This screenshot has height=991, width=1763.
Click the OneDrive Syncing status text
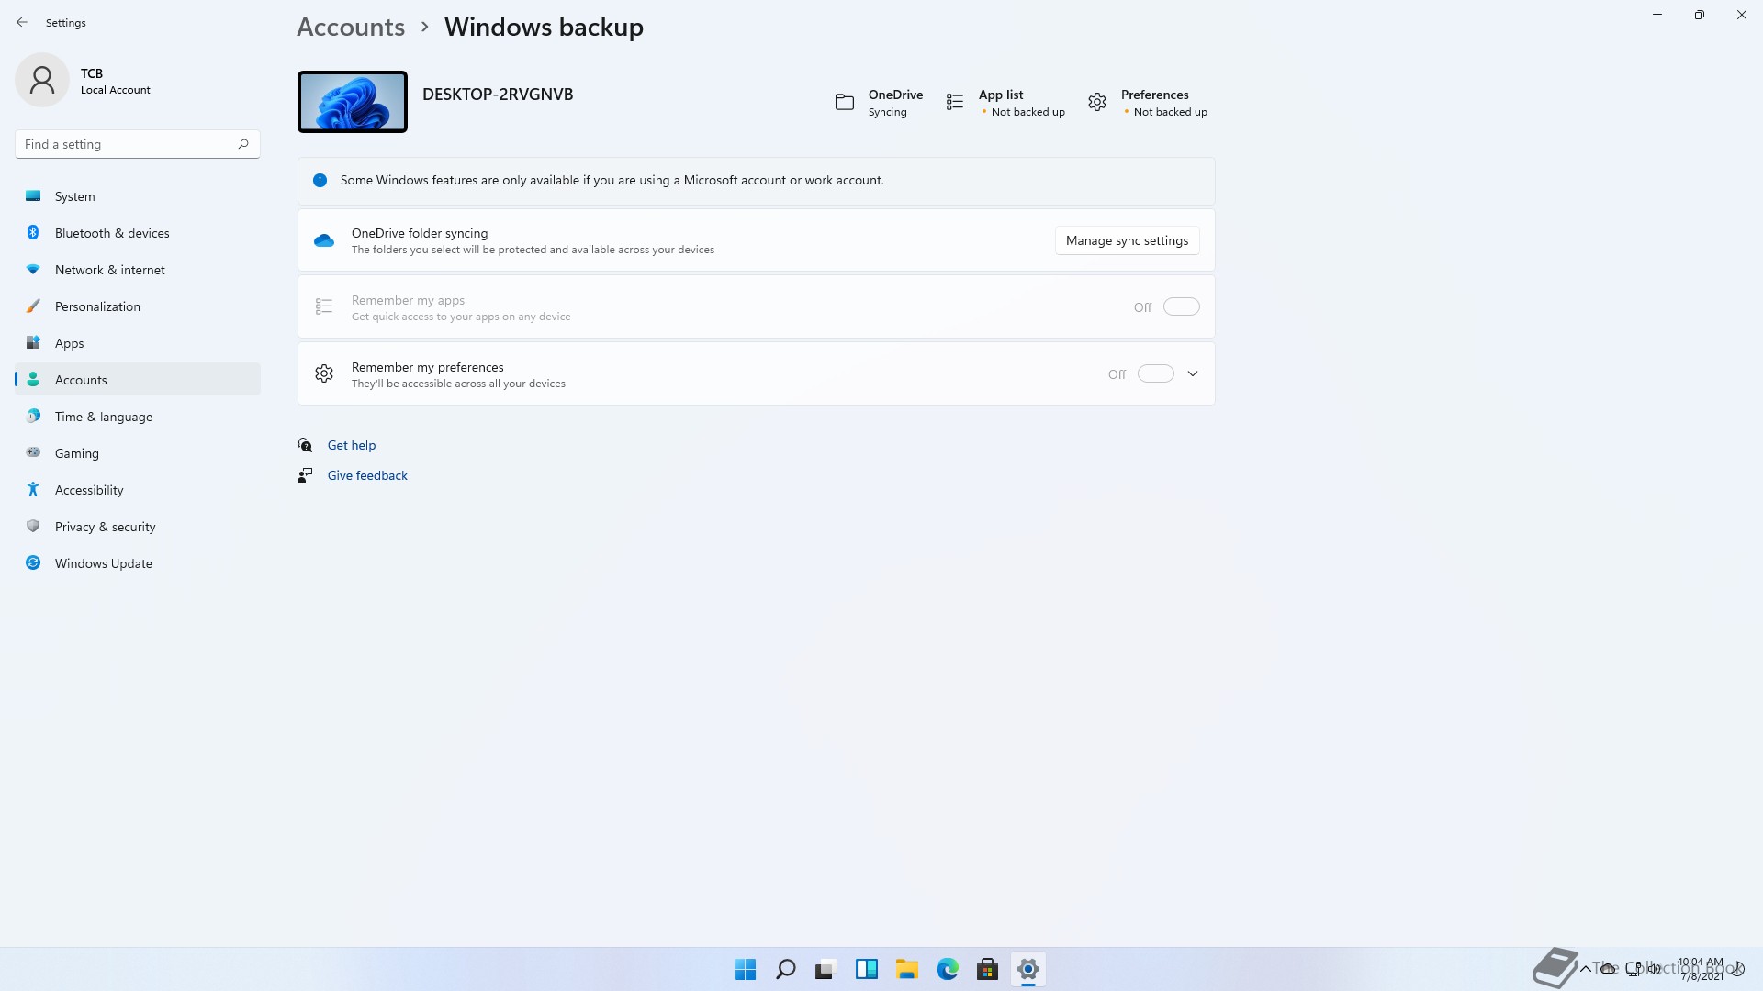click(x=887, y=113)
